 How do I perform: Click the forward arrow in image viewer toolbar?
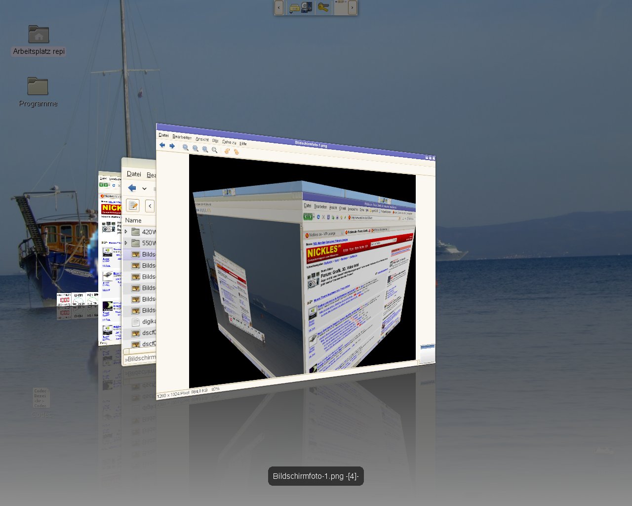172,146
